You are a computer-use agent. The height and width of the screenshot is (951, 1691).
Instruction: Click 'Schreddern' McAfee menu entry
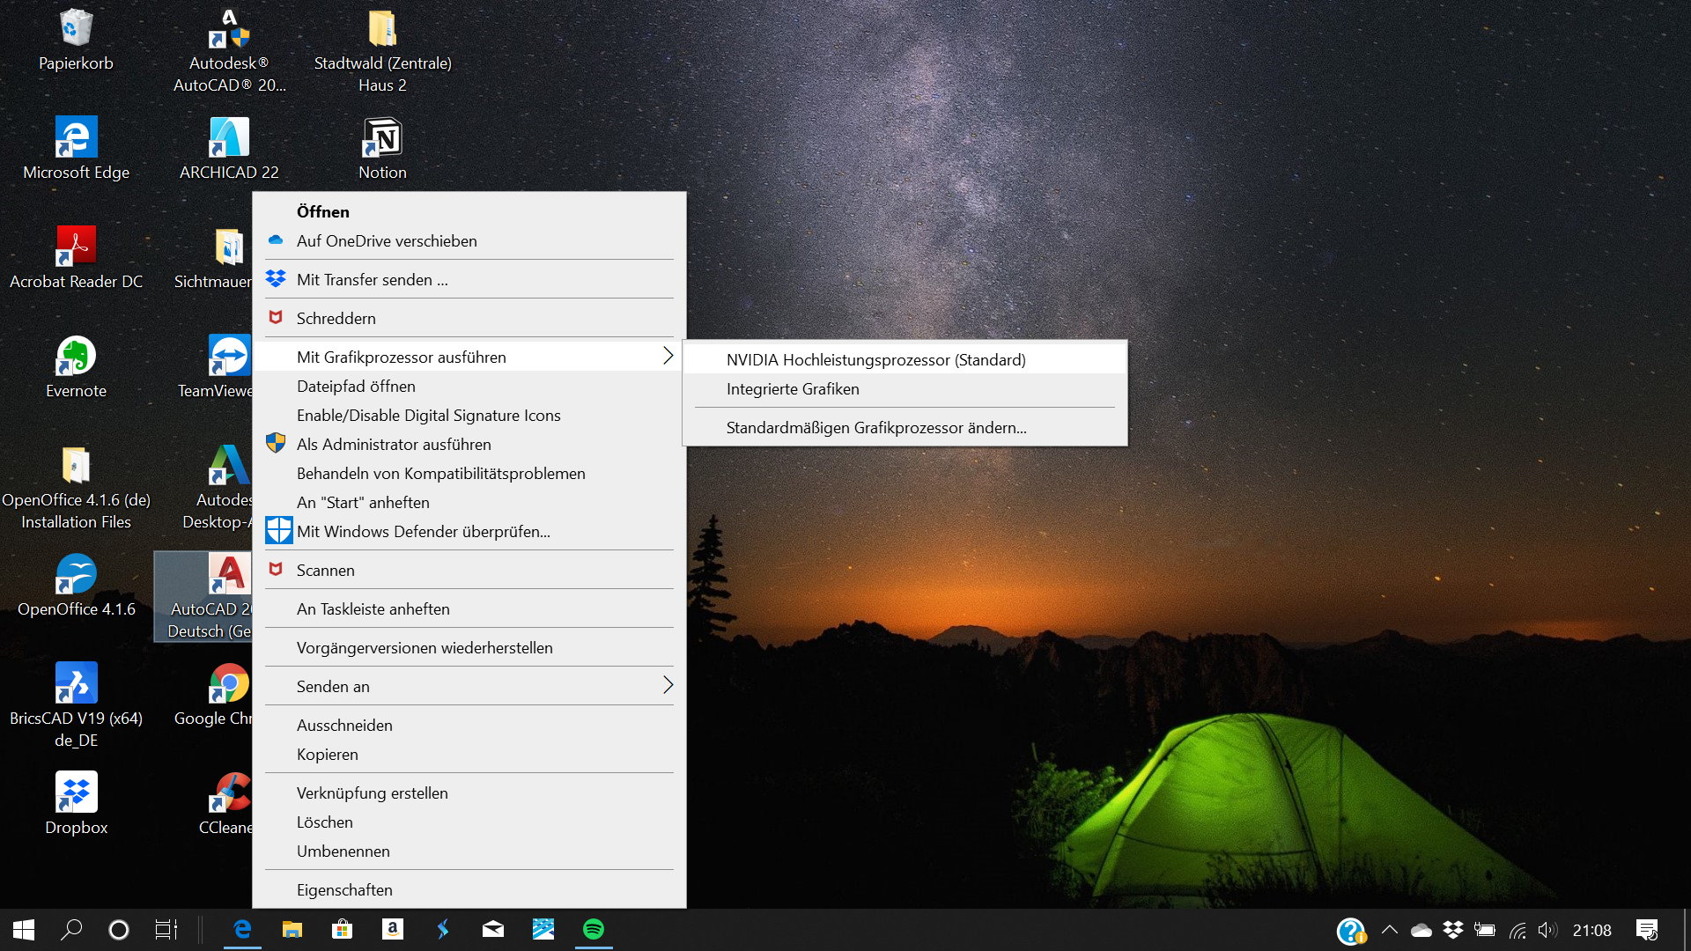[x=336, y=318]
